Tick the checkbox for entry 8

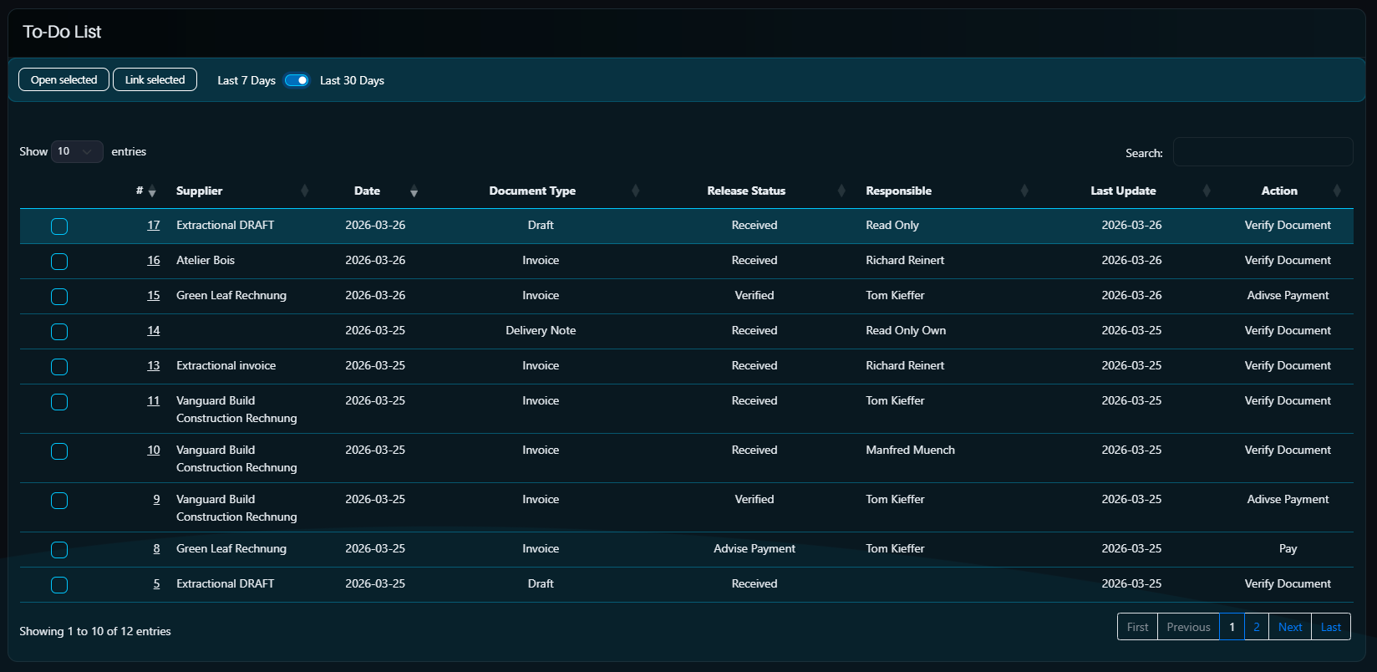(x=59, y=550)
